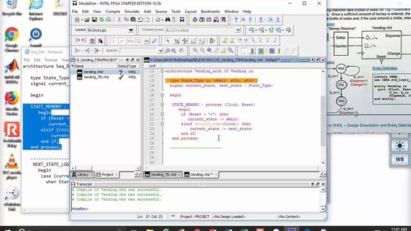Viewport: 411px width, 231px height.
Task: Click the Name column header in Project pane
Action: point(94,66)
